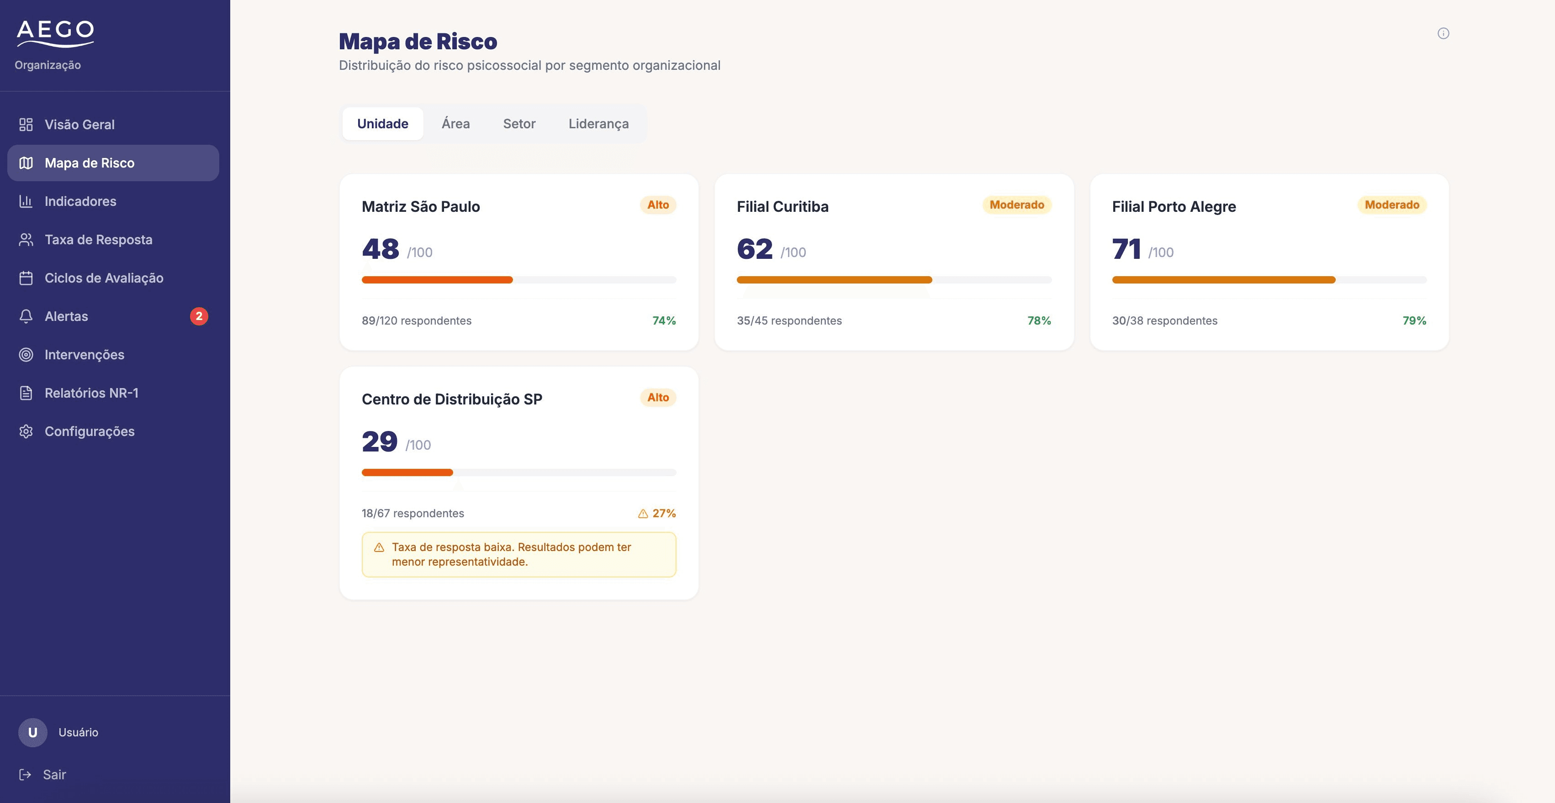Select the Setor tab
Image resolution: width=1555 pixels, height=803 pixels.
coord(519,124)
